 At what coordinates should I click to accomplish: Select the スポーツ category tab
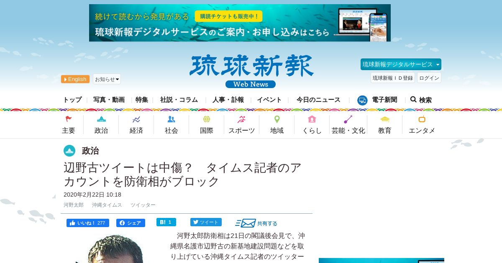pyautogui.click(x=242, y=131)
